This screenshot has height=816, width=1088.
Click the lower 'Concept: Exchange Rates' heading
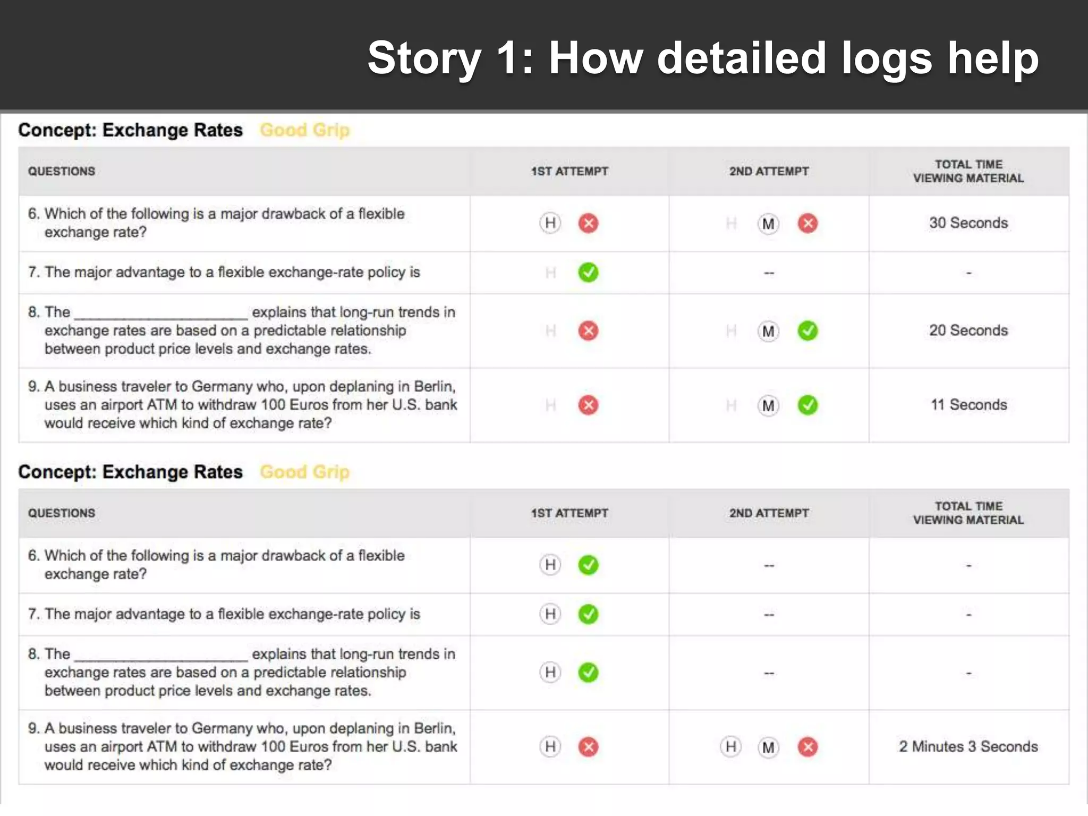coord(130,471)
